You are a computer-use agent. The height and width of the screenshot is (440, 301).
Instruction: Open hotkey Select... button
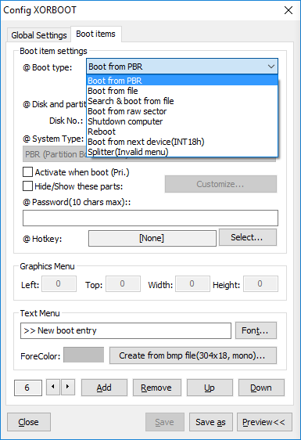pos(248,237)
